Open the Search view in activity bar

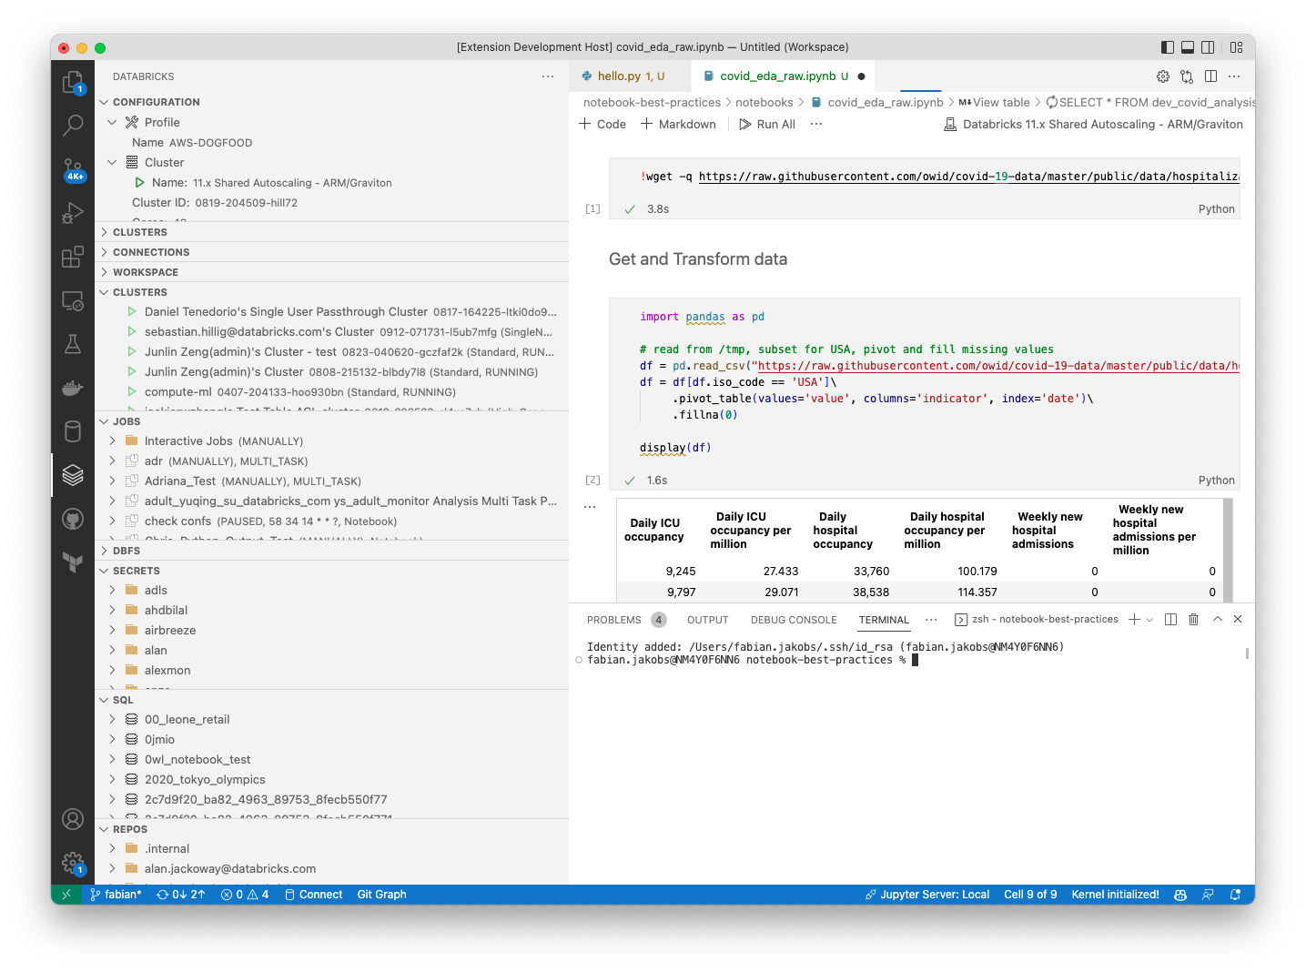coord(73,125)
